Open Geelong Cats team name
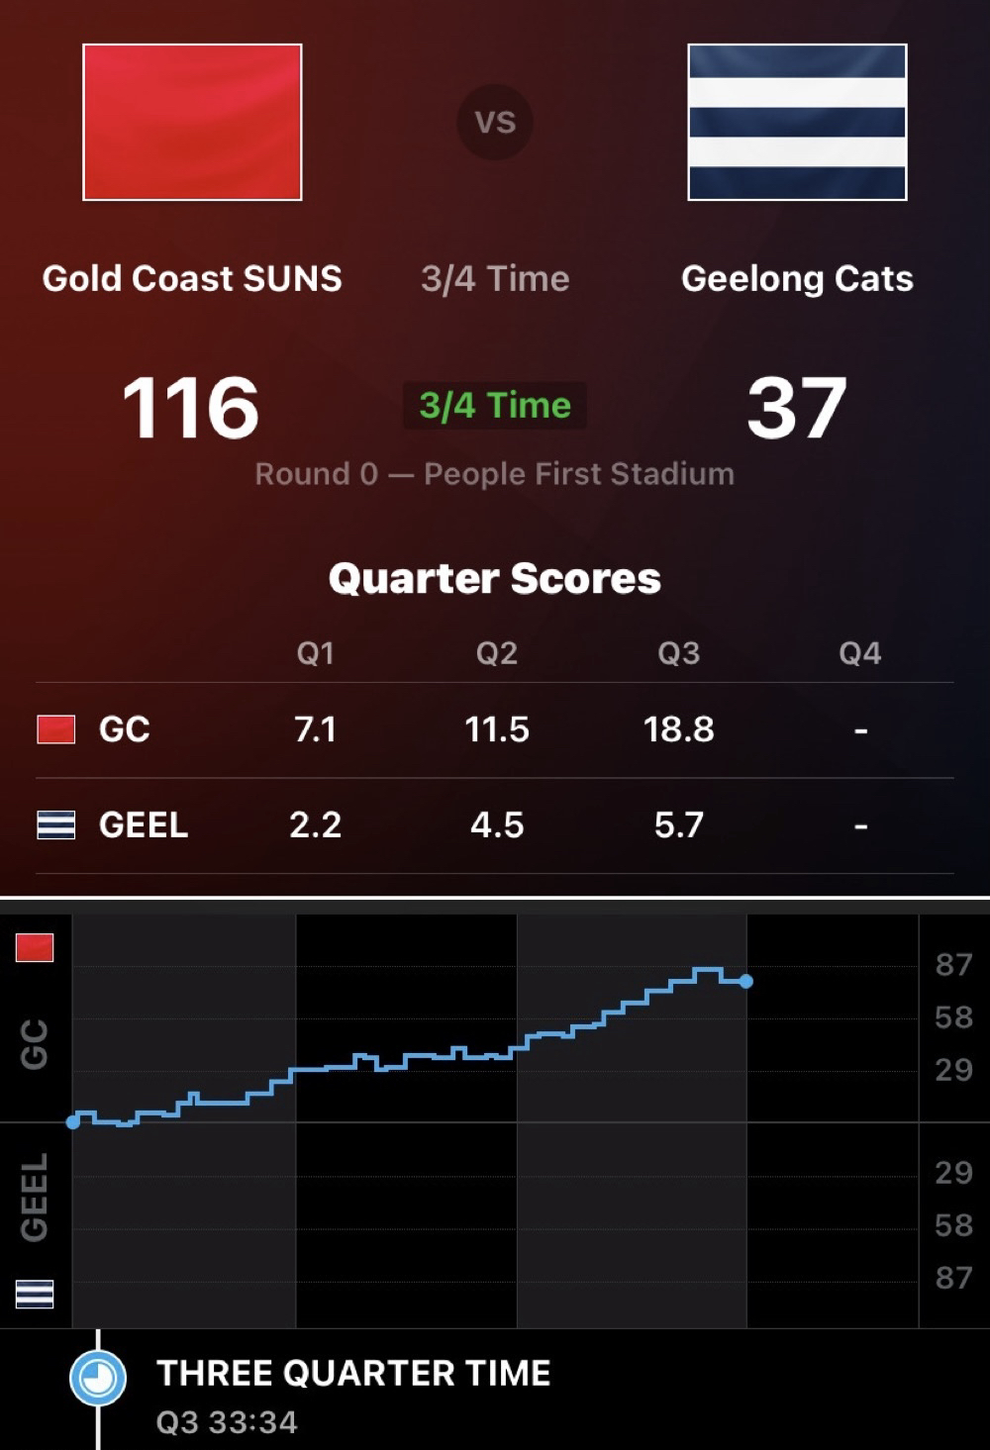This screenshot has height=1450, width=990. coord(797,278)
